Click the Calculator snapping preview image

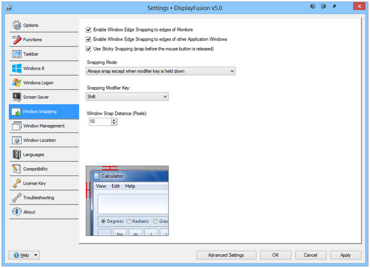pyautogui.click(x=127, y=201)
